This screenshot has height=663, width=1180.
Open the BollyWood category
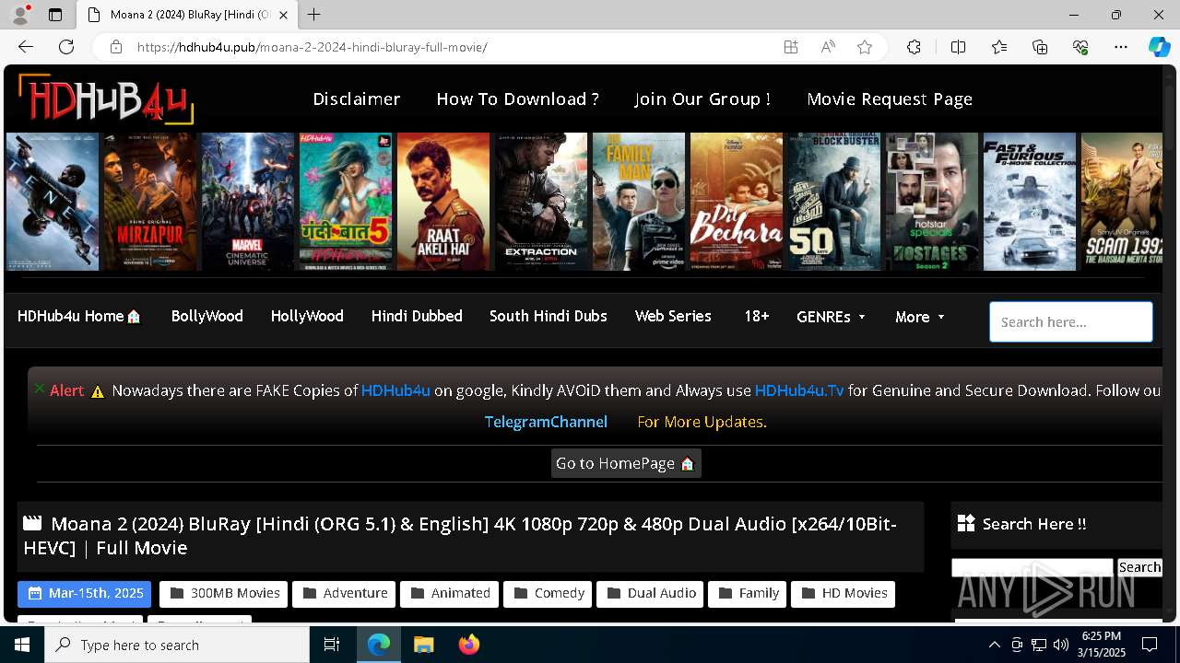(207, 316)
